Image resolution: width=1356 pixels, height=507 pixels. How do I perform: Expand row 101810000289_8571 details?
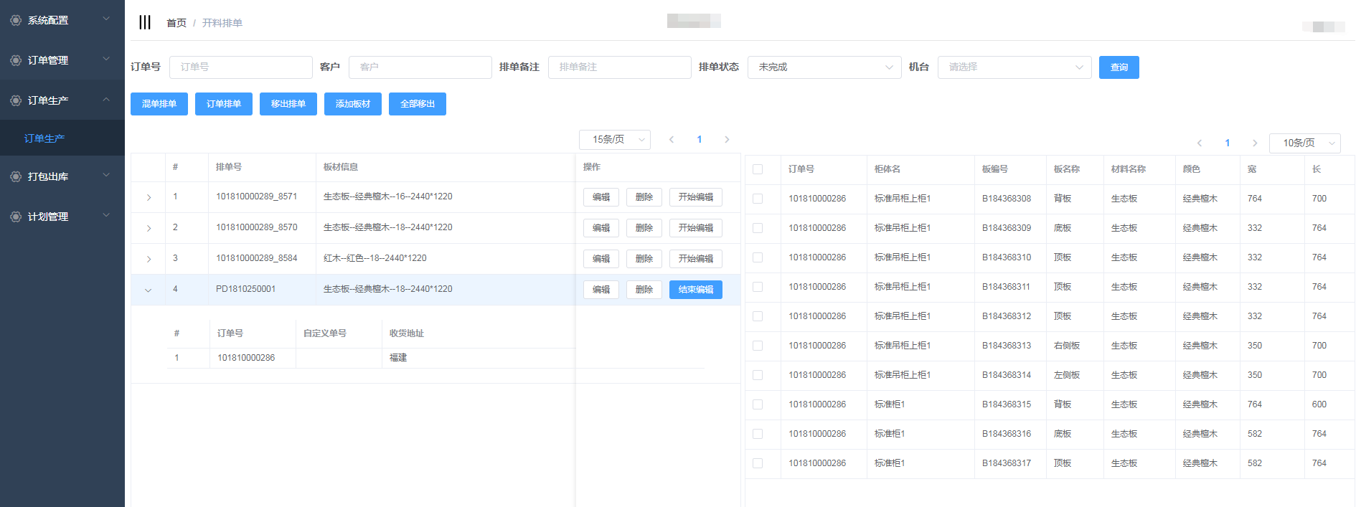[x=149, y=197]
